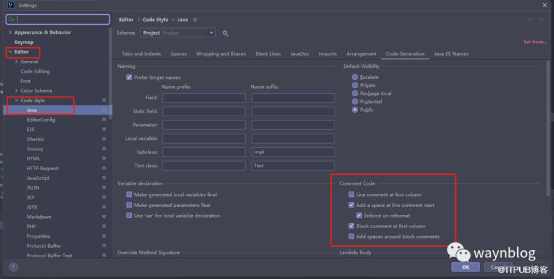Screen dimensions: 554x279
Task: Open help with the question mark icon
Action: click(x=13, y=267)
